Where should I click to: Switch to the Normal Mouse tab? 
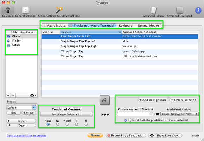pyautogui.click(x=148, y=26)
